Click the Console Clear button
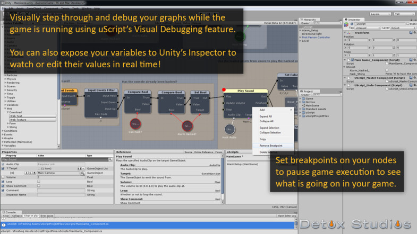 pyautogui.click(x=6, y=216)
